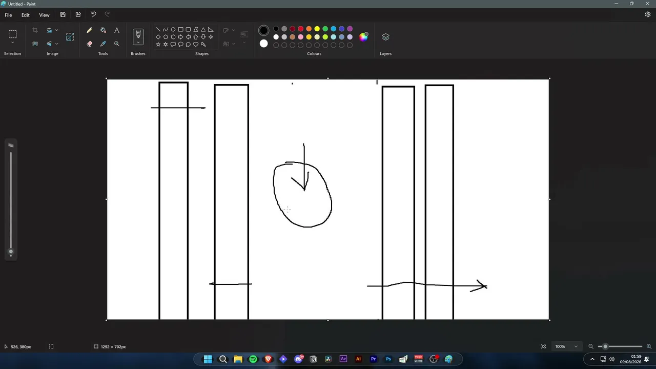Select the Eraser tool

pos(89,44)
